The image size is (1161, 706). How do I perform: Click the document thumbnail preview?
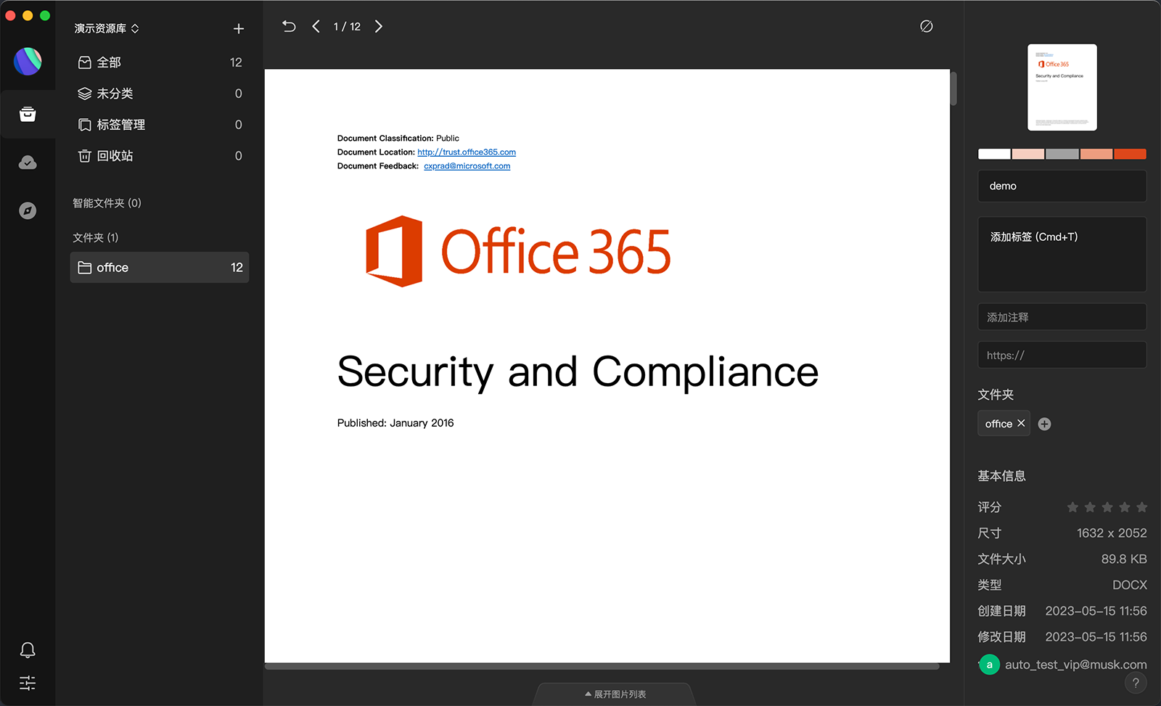(1062, 87)
